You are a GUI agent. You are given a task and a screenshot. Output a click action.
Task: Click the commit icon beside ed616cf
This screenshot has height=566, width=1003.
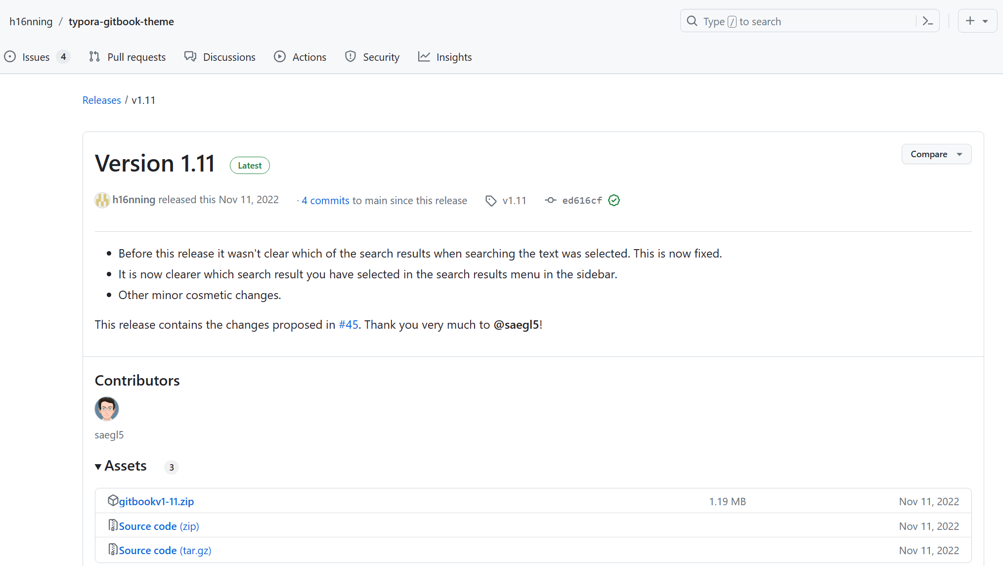(550, 200)
